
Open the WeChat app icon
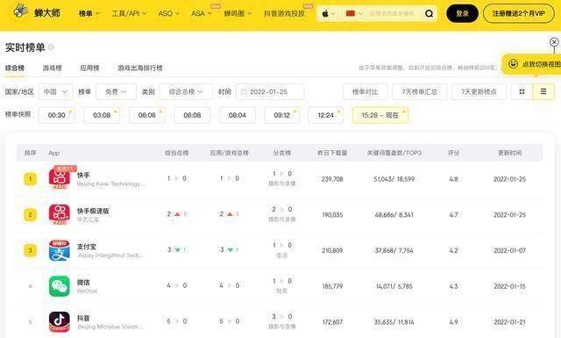pos(59,286)
